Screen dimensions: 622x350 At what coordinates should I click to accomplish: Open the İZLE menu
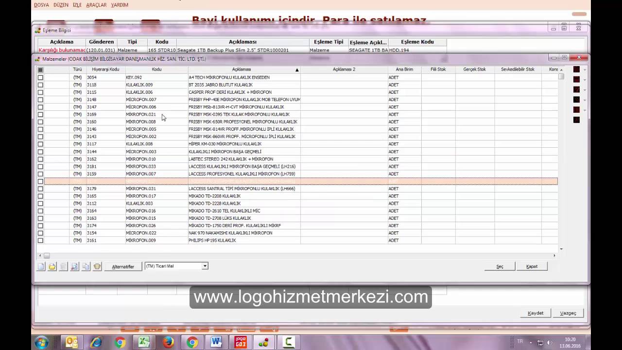(77, 5)
